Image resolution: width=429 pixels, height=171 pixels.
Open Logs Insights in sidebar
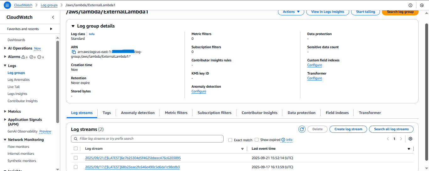[17, 94]
